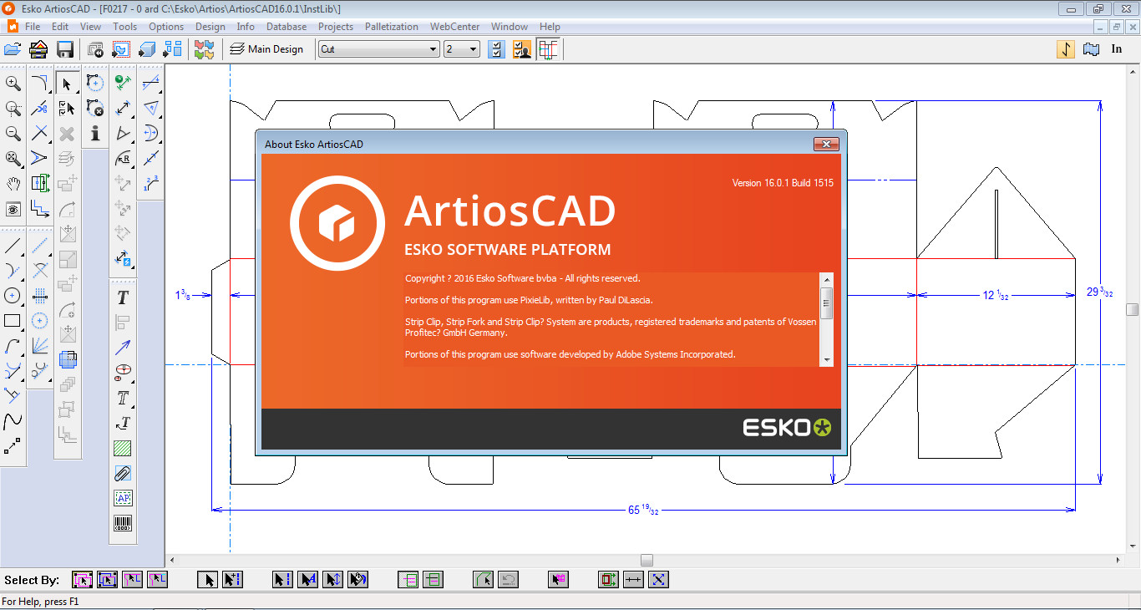
Task: Click the 3D box icon in top toolbar
Action: [147, 49]
